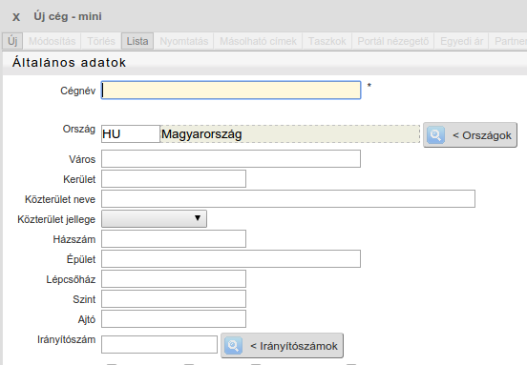Click the HU country code field

(131, 133)
